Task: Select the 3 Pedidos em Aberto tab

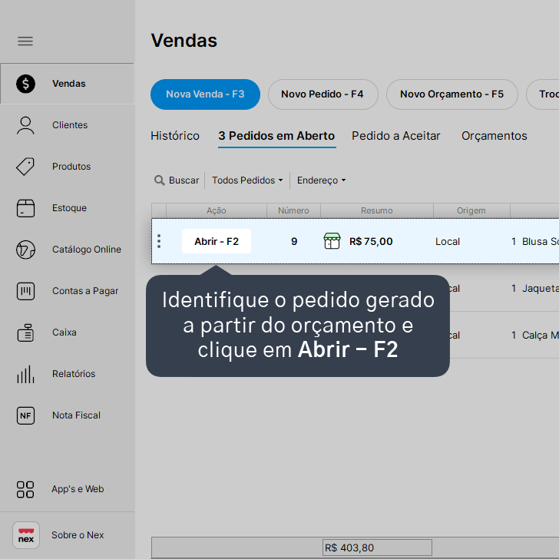Action: pos(276,136)
